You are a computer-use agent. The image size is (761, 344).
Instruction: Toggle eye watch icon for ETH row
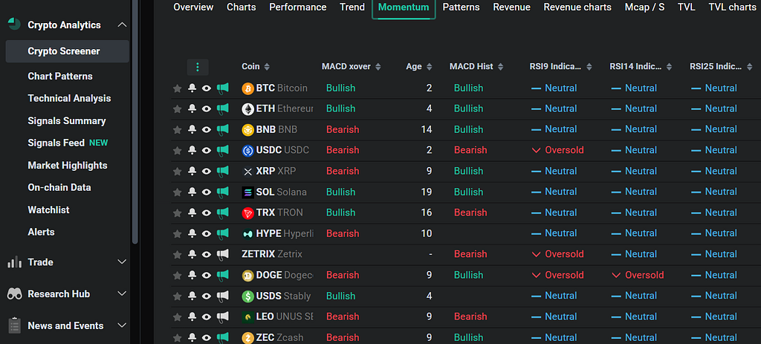207,108
